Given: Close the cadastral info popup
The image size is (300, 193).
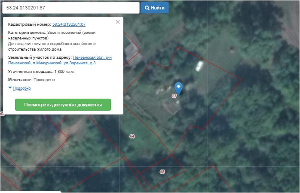Looking at the screenshot, I should [x=118, y=22].
